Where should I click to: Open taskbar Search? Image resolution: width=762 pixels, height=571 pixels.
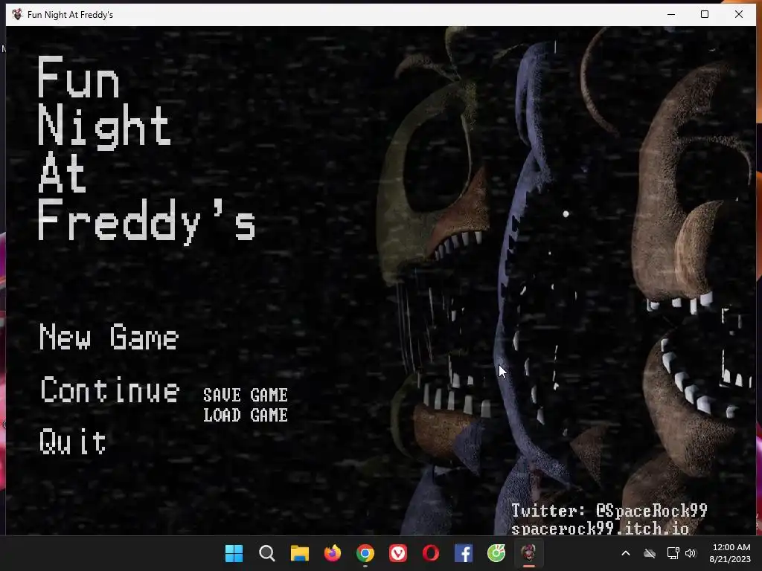pos(267,553)
